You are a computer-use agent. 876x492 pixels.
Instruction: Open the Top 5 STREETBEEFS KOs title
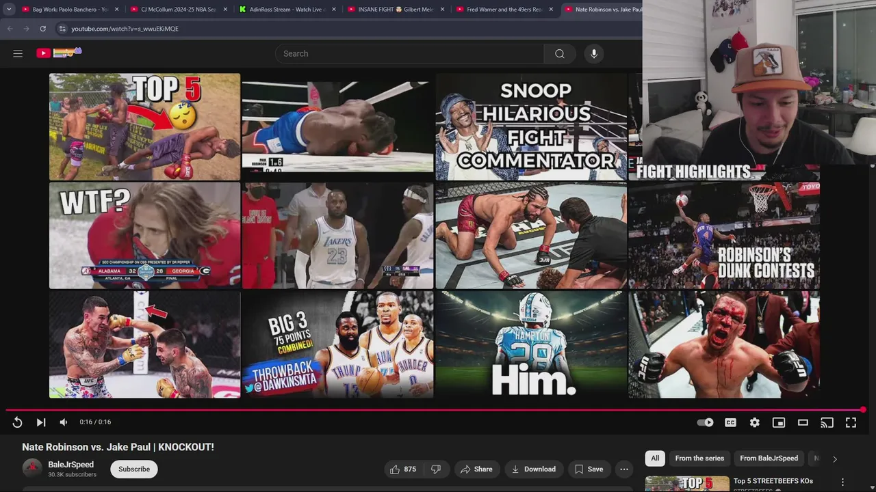[x=773, y=481]
